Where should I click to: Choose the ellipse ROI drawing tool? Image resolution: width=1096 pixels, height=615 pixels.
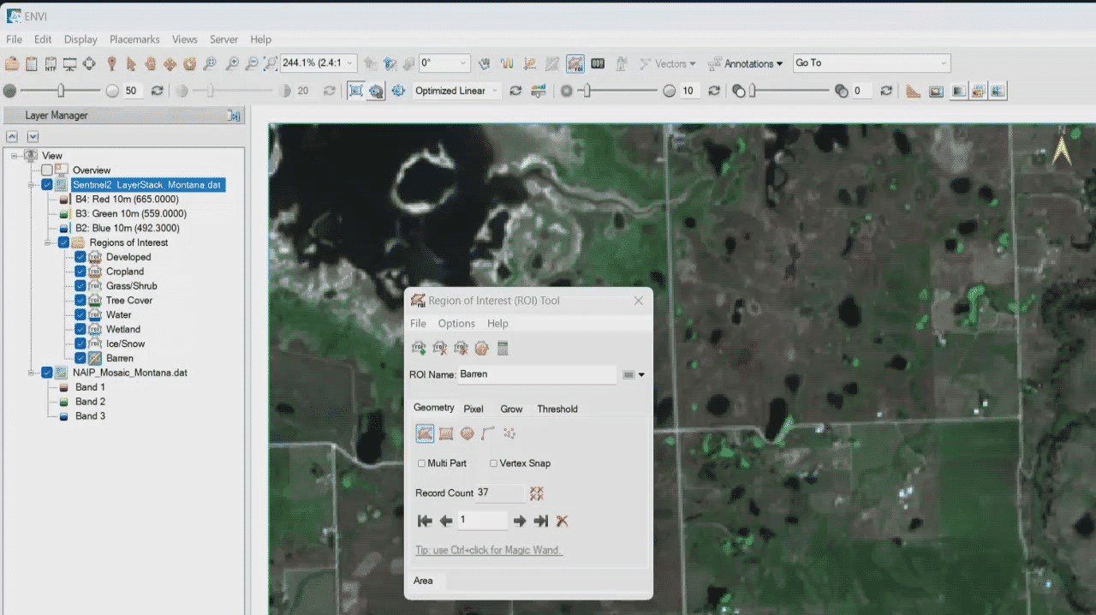coord(467,433)
